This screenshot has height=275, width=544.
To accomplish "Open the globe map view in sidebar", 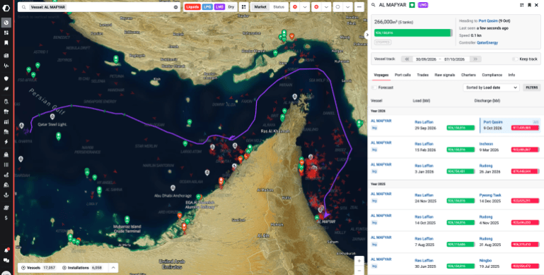I will tap(6, 23).
